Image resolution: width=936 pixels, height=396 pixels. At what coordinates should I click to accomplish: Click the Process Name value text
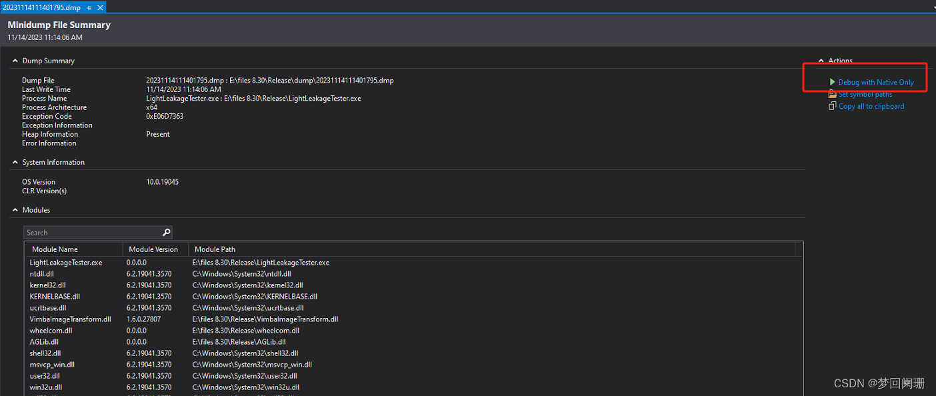click(x=253, y=99)
